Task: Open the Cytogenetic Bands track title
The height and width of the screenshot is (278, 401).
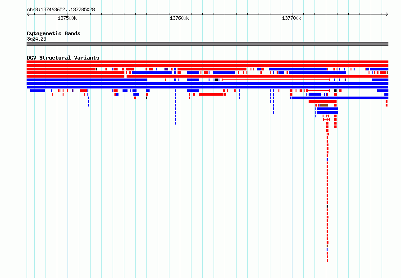Action: 54,33
